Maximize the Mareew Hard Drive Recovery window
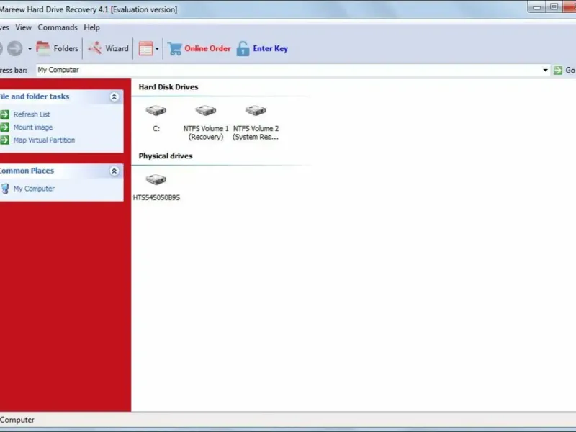 click(554, 7)
